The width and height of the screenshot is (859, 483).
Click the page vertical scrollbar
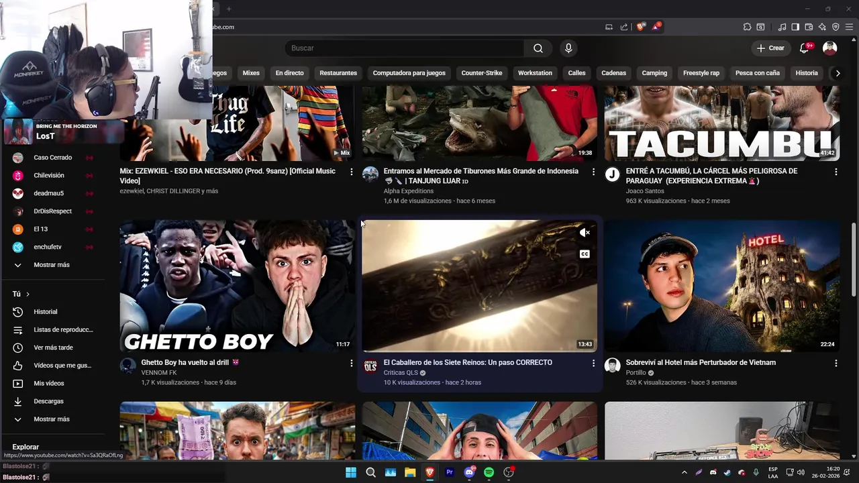(x=854, y=259)
